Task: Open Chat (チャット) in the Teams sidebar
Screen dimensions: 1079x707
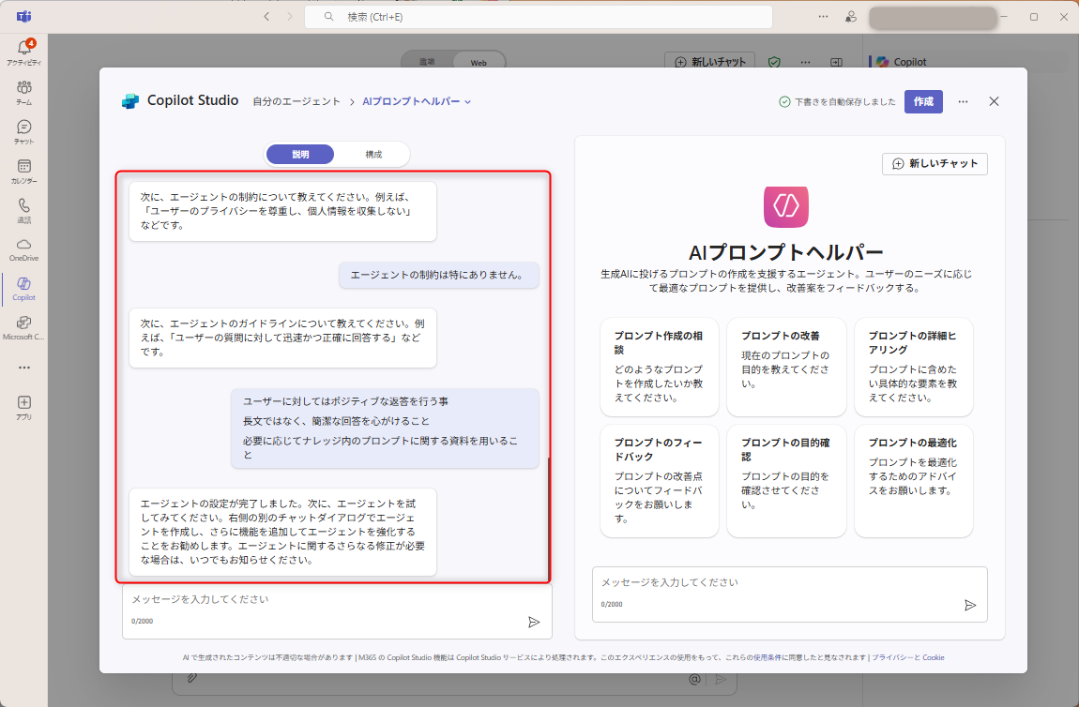Action: (x=24, y=132)
